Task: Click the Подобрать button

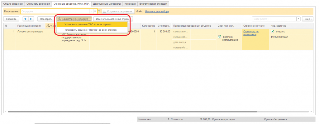Action: click(46, 19)
